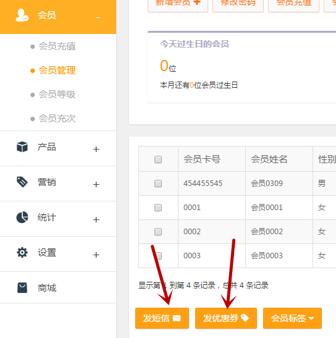Select the checkbox for member 0002
Image resolution: width=336 pixels, height=338 pixels.
(158, 232)
